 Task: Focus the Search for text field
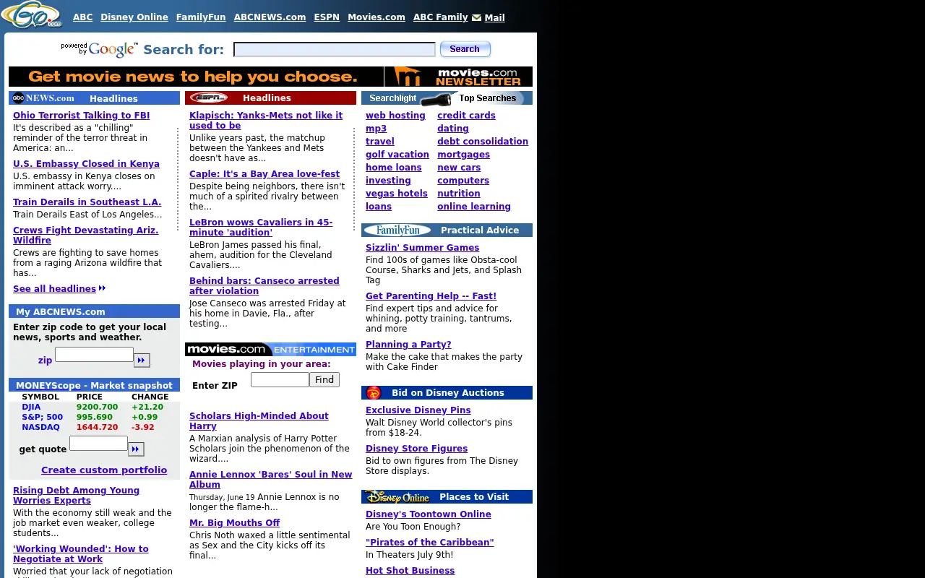click(335, 49)
